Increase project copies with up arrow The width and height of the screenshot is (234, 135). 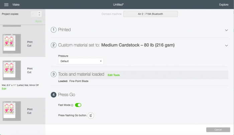(39, 13)
